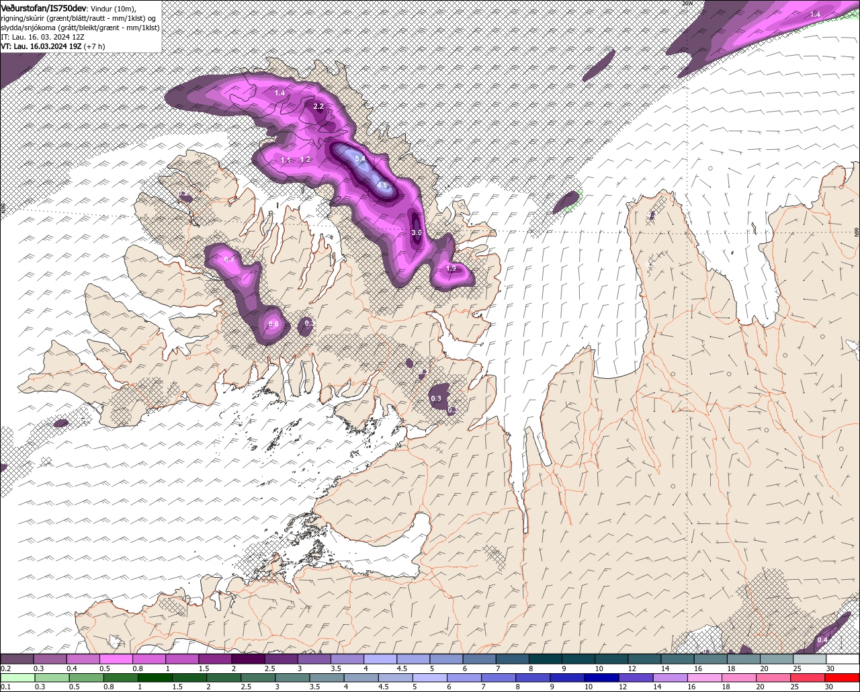Image resolution: width=860 pixels, height=692 pixels.
Task: Click the 0.7 value label on the map
Action: pos(228,259)
